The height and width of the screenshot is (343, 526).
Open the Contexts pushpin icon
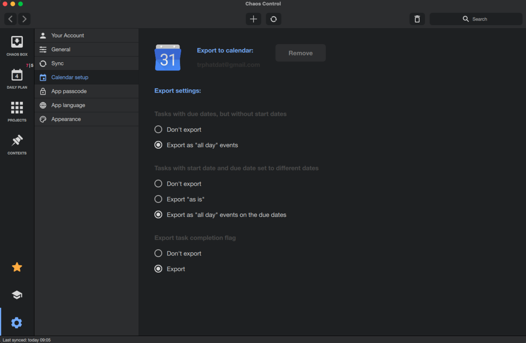[17, 141]
